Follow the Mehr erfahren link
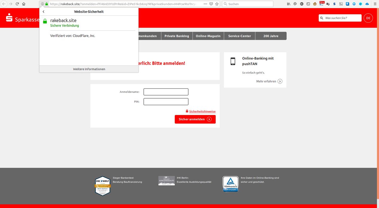This screenshot has height=208, width=379. click(266, 81)
